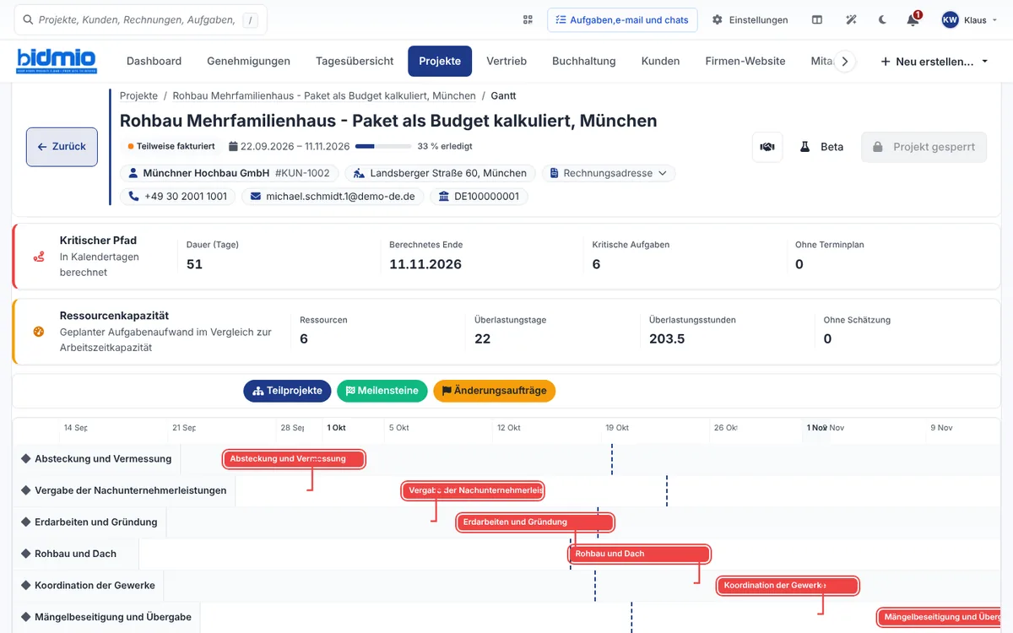Open the Dashboard tab
Viewport: 1013px width, 633px height.
[x=154, y=61]
